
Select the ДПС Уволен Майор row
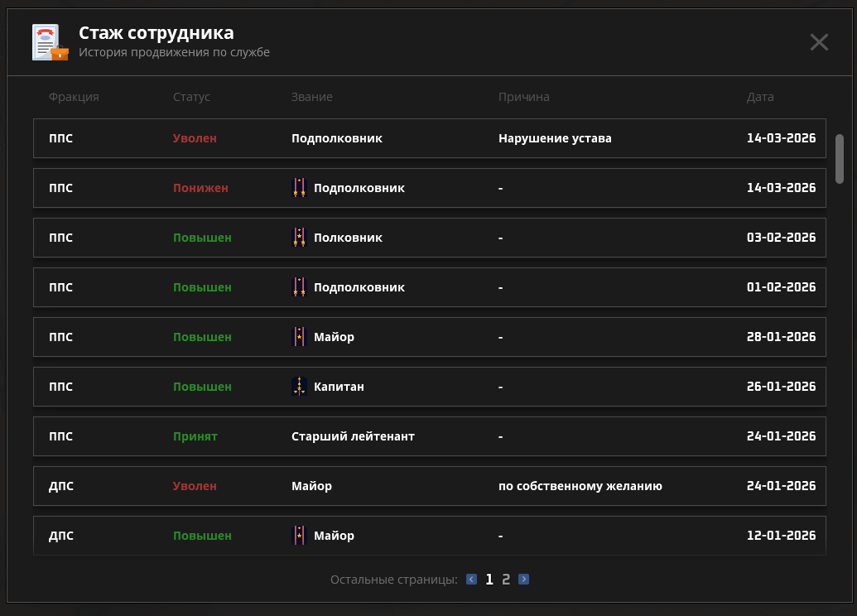(429, 486)
